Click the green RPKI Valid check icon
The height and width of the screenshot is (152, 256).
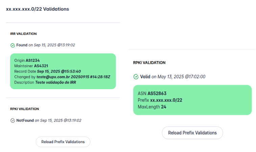coord(136,77)
